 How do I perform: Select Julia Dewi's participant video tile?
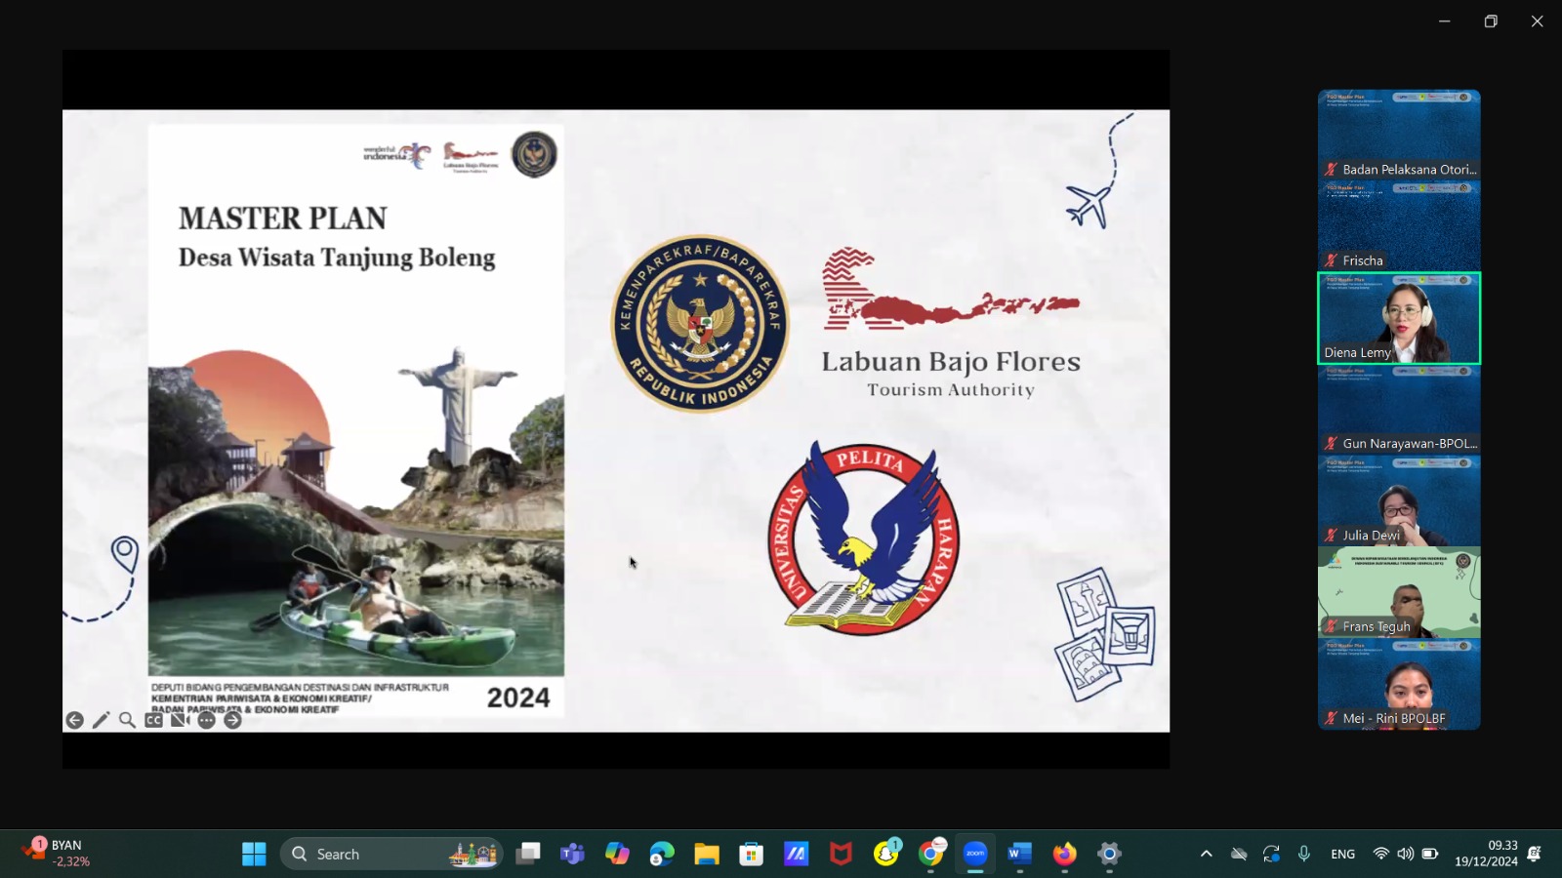[x=1399, y=500]
